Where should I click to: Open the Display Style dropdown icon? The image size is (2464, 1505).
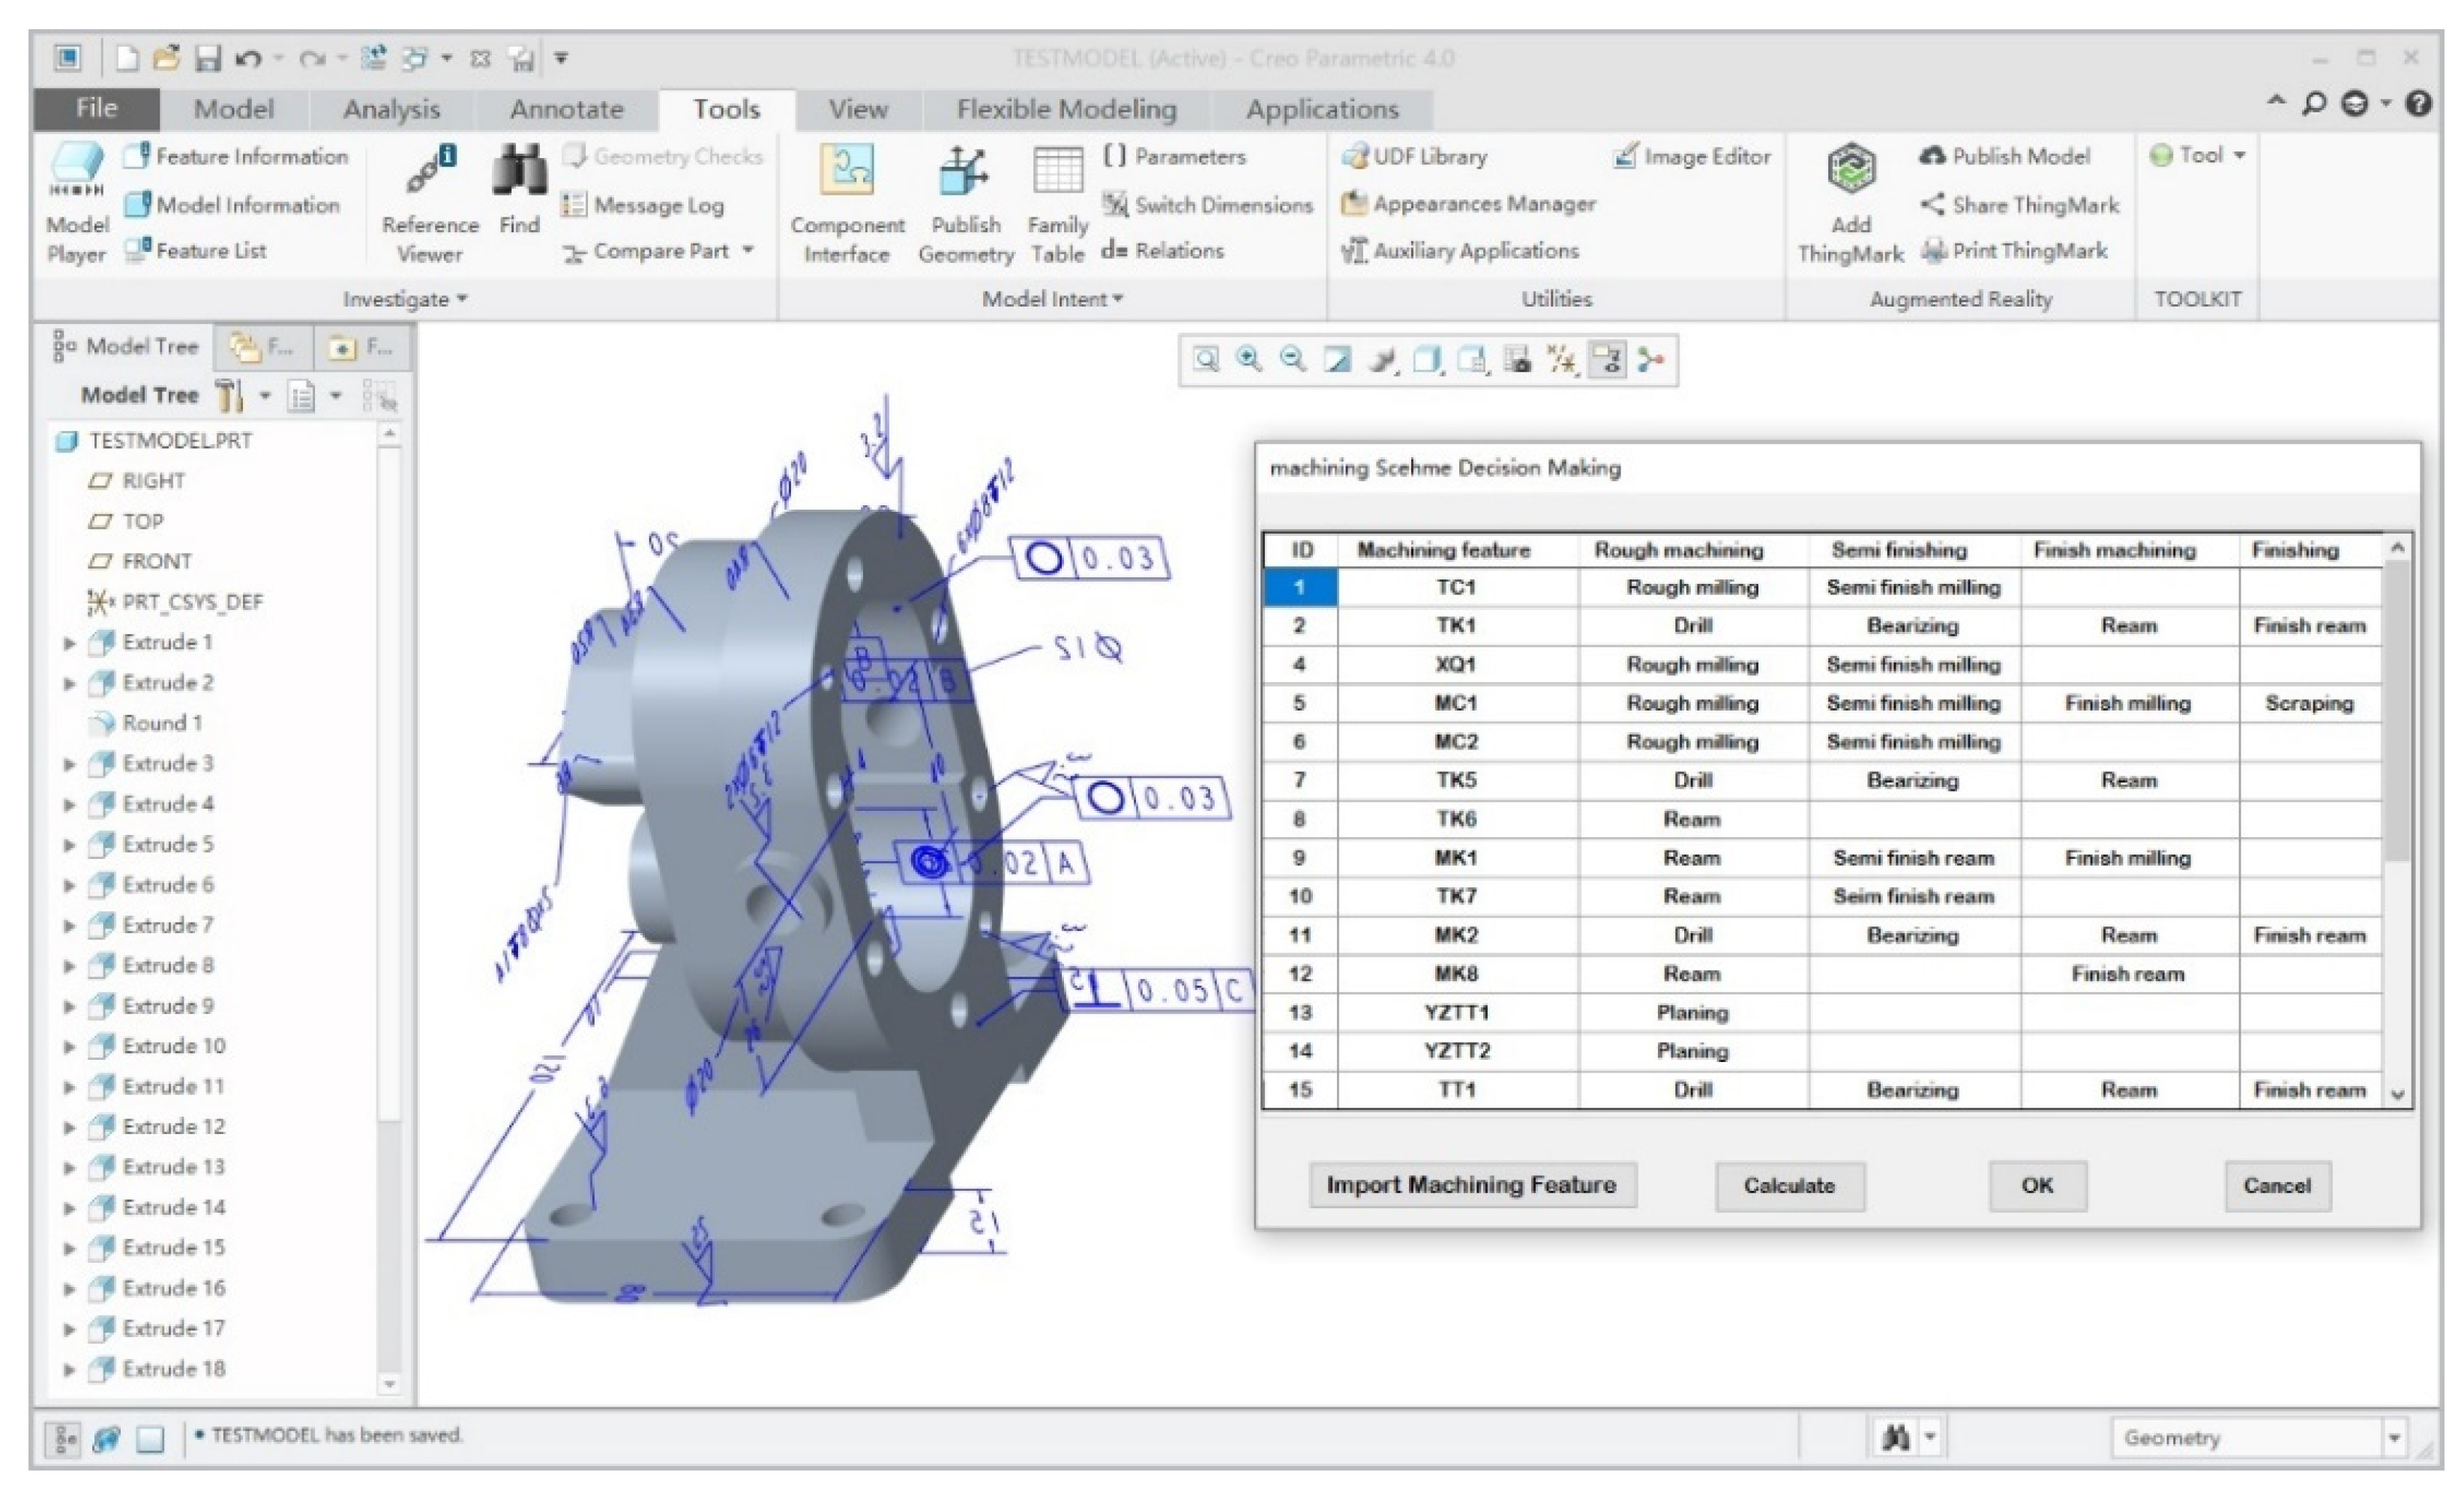tap(1428, 360)
